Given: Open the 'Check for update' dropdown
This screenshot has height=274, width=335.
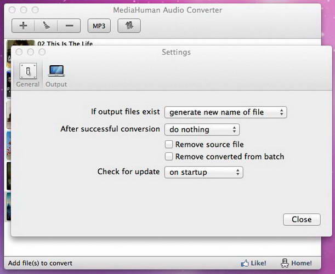Looking at the screenshot, I should (x=203, y=172).
